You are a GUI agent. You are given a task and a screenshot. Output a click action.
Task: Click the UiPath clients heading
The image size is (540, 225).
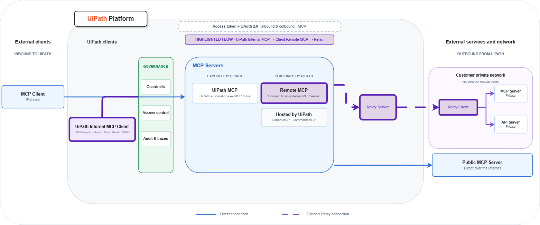[102, 42]
